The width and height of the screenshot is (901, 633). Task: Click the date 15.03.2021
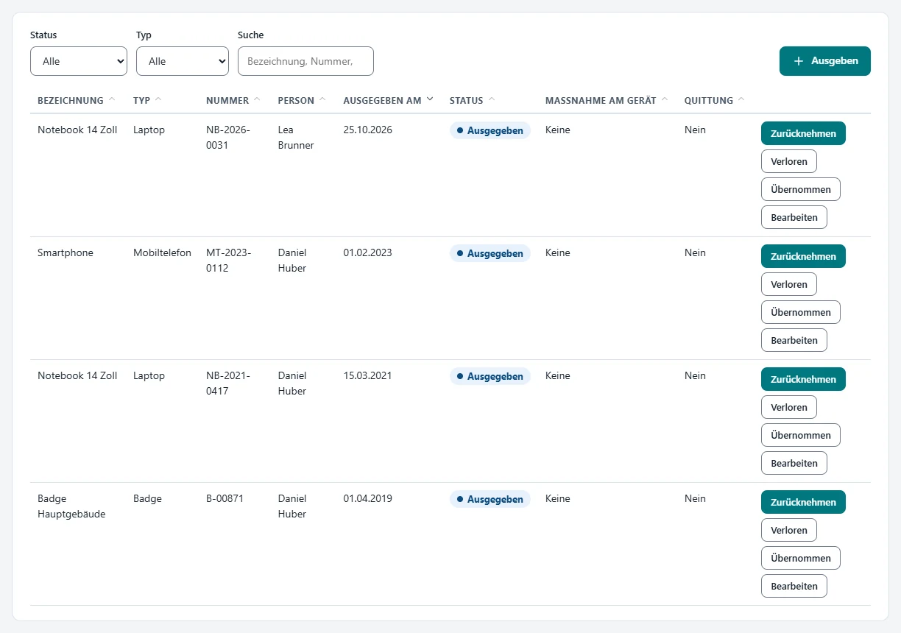[x=367, y=375]
